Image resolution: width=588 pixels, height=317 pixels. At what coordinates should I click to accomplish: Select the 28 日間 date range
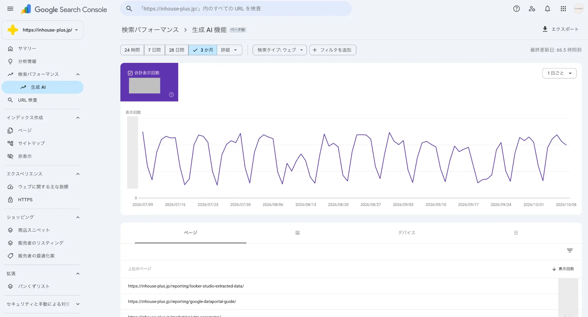(x=177, y=50)
